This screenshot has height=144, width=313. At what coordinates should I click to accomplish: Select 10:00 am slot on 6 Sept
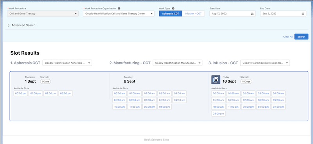pos(120,107)
